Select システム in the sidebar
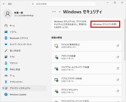The image size is (126, 102). pos(25,32)
